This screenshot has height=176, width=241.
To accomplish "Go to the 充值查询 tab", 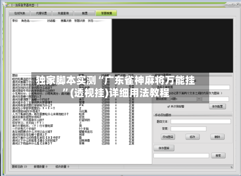I will [x=63, y=13].
